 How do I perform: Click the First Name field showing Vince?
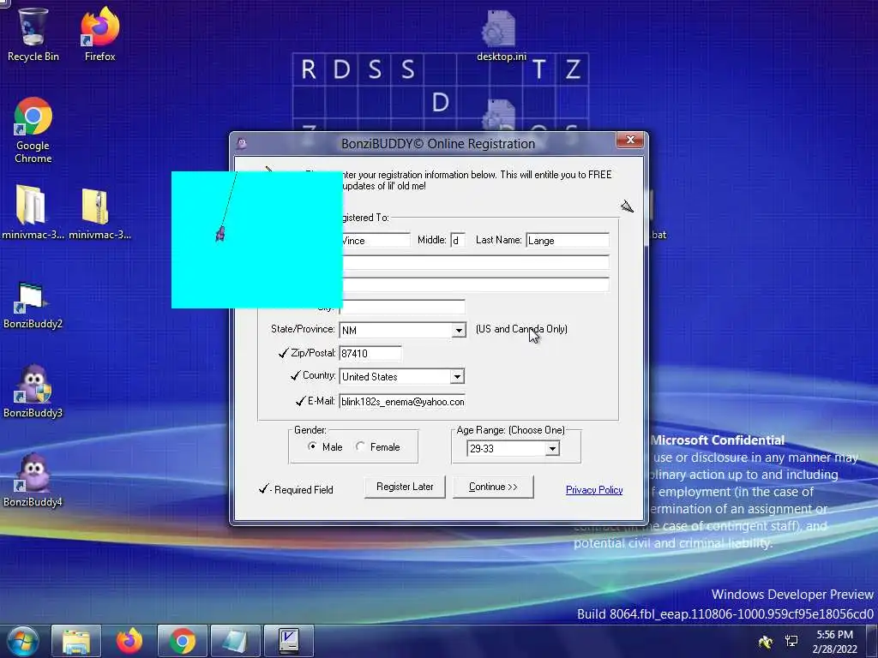376,240
